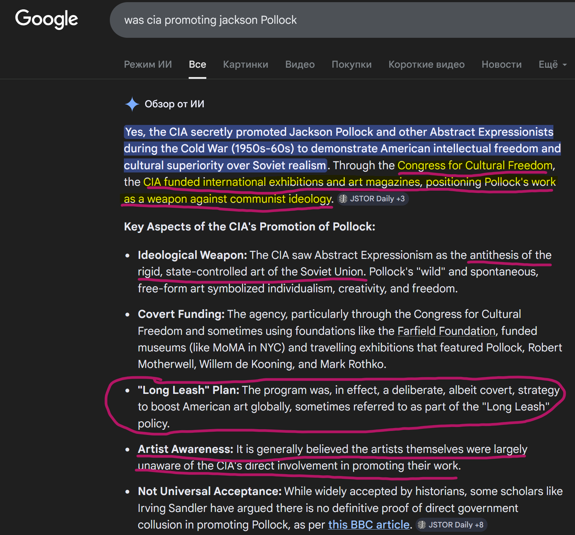Switch to the Режим ИИ tab
The height and width of the screenshot is (535, 575).
148,64
